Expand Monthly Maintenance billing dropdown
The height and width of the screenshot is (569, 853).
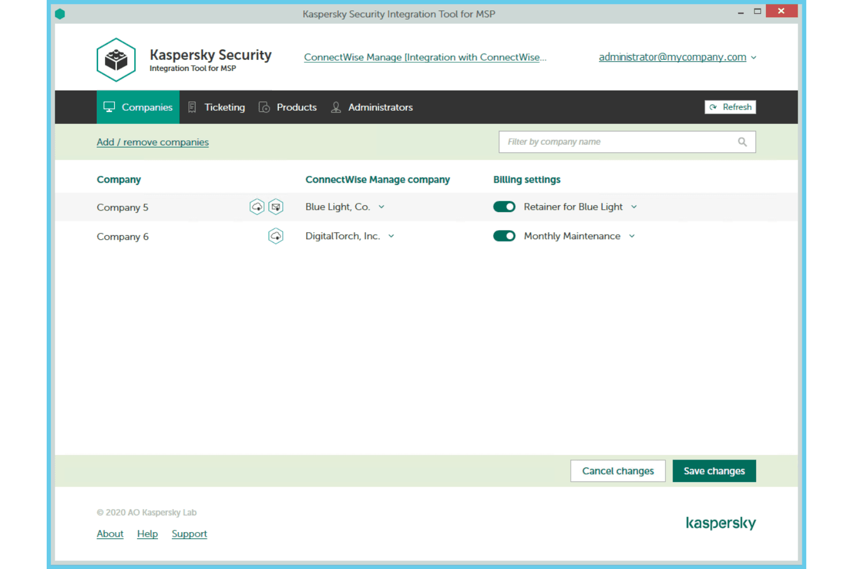click(579, 236)
